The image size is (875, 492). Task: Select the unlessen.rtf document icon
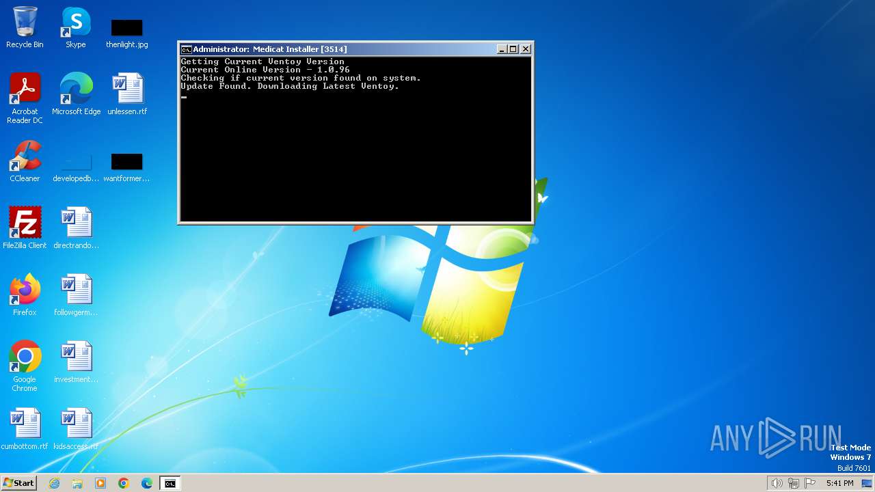(x=127, y=94)
